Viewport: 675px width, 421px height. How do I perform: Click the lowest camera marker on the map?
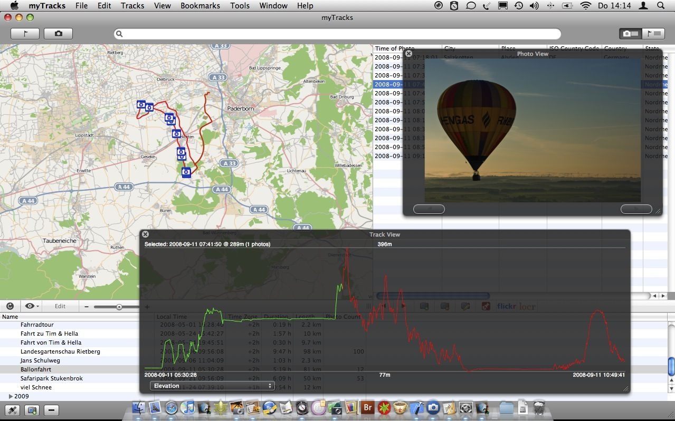[x=186, y=172]
